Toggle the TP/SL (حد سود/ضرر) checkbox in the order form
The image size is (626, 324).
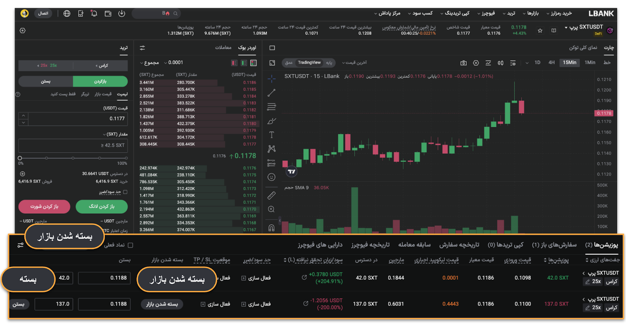[x=125, y=192]
